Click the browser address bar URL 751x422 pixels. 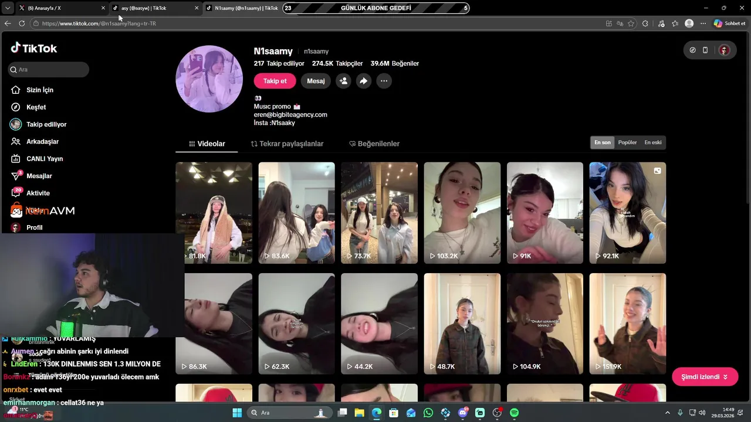(99, 23)
